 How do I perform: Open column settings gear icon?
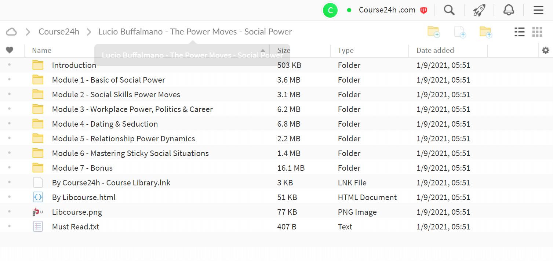(546, 50)
